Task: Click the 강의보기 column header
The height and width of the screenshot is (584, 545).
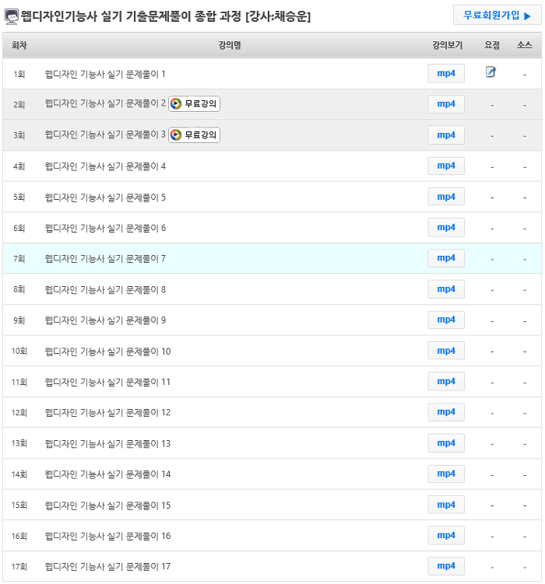Action: (x=447, y=45)
